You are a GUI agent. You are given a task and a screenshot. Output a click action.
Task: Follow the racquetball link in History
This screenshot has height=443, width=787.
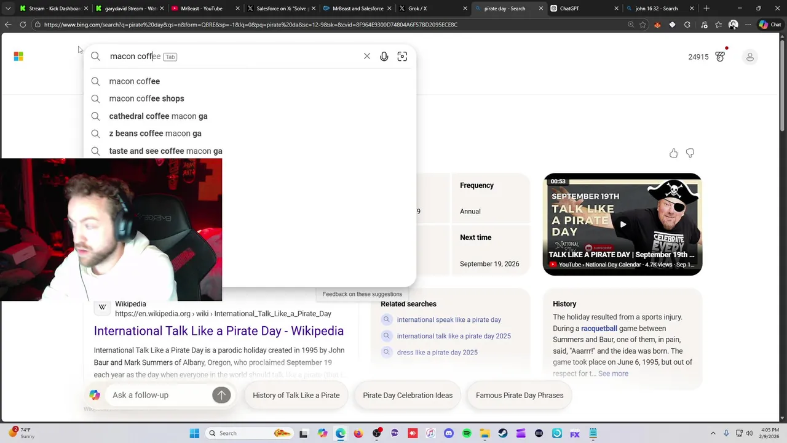[x=599, y=329]
